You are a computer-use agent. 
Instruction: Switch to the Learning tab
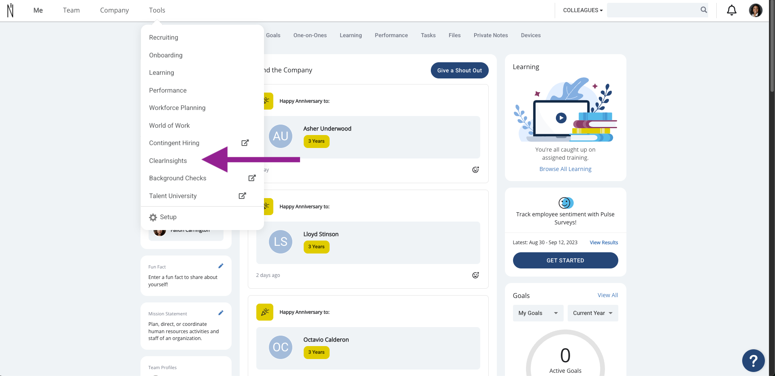pos(351,36)
